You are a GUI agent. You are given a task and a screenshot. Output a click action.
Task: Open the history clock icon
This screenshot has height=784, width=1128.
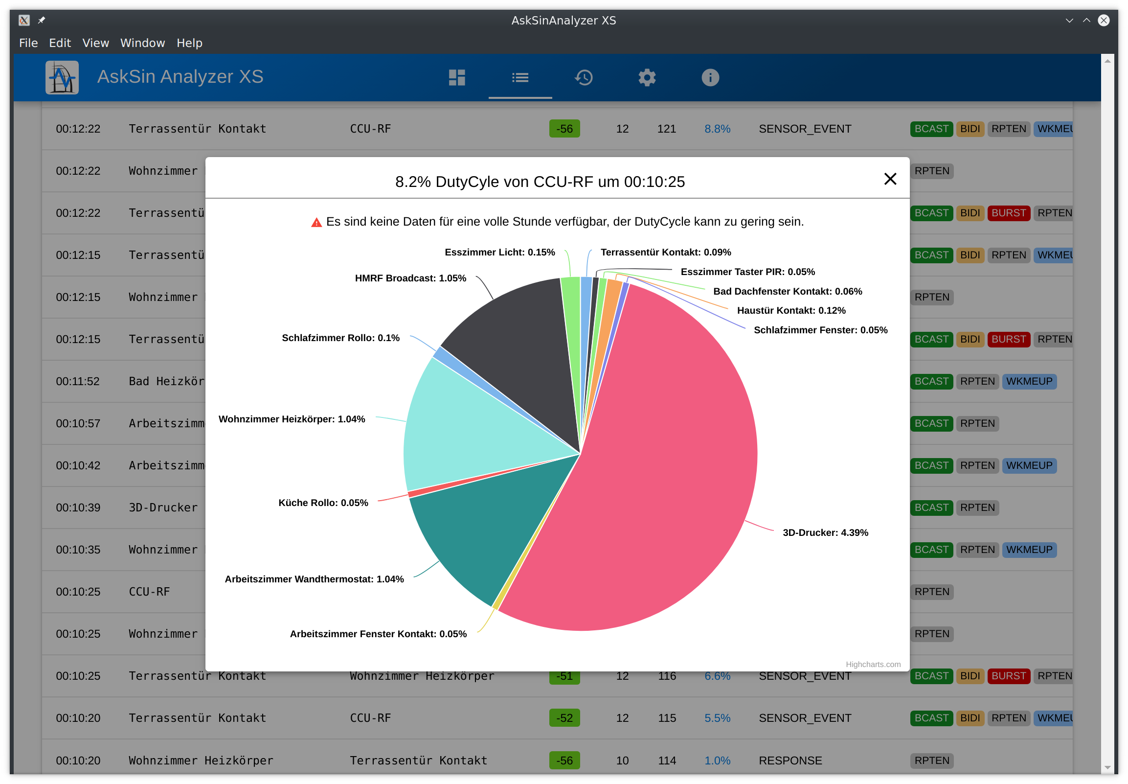click(x=583, y=77)
